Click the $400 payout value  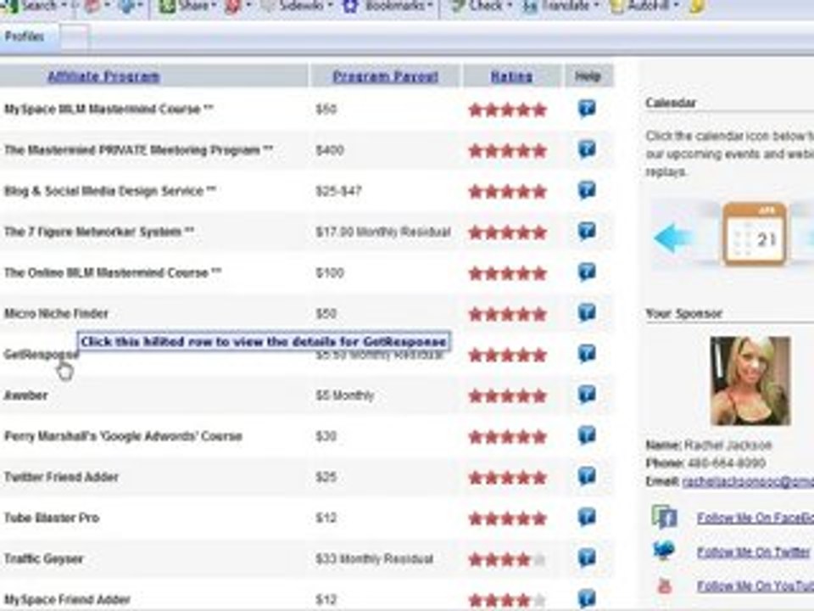tap(330, 150)
